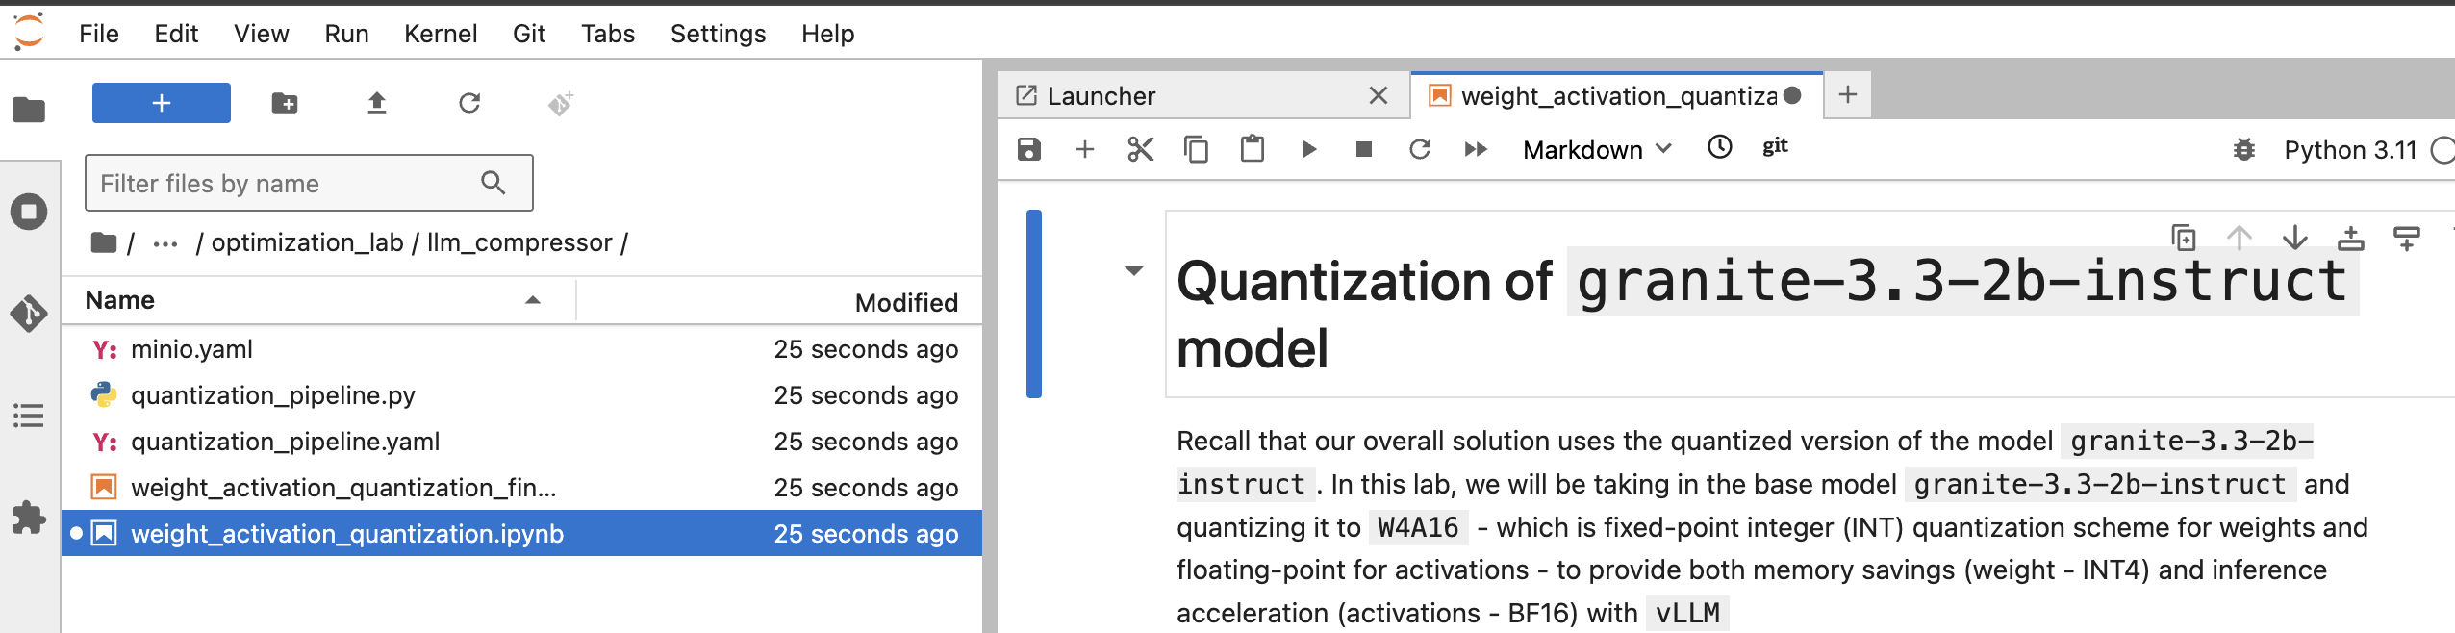Collapse the Quantization heading section
The width and height of the screenshot is (2455, 633).
1134,270
